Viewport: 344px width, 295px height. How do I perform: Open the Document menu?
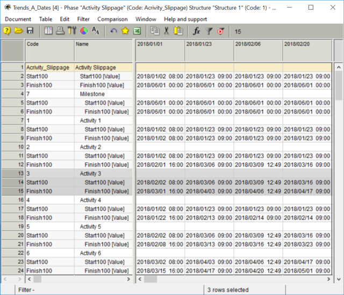tap(18, 19)
